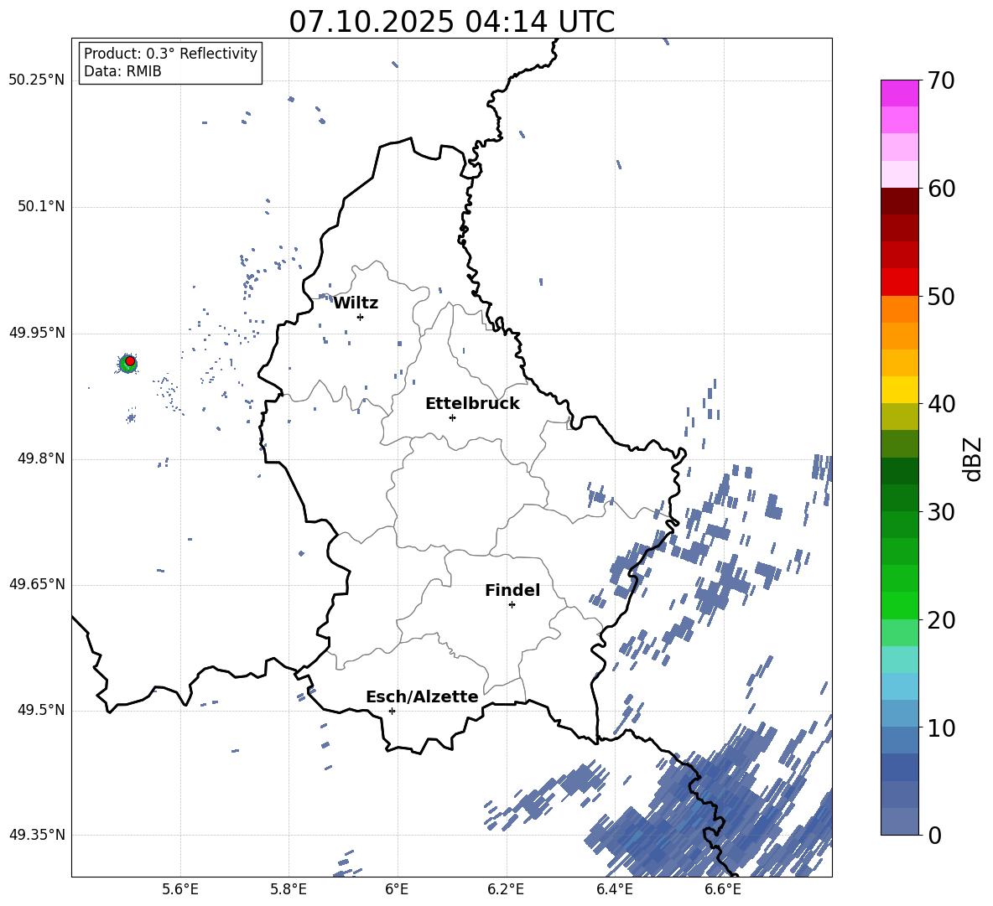Click the Findel city label
The height and width of the screenshot is (906, 993).
point(512,590)
